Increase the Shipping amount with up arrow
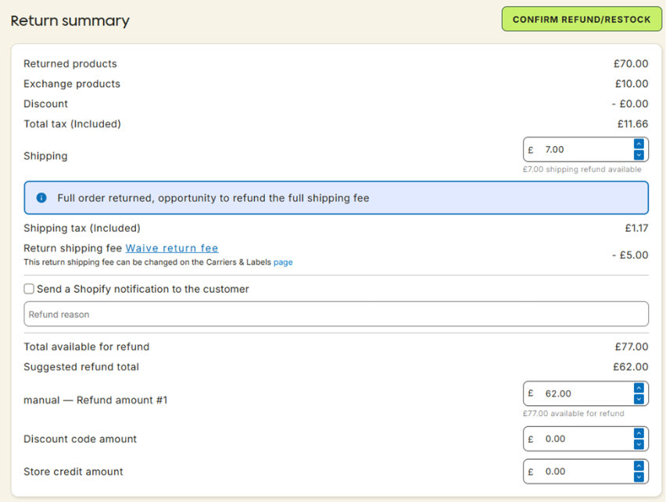This screenshot has width=666, height=502. [639, 144]
